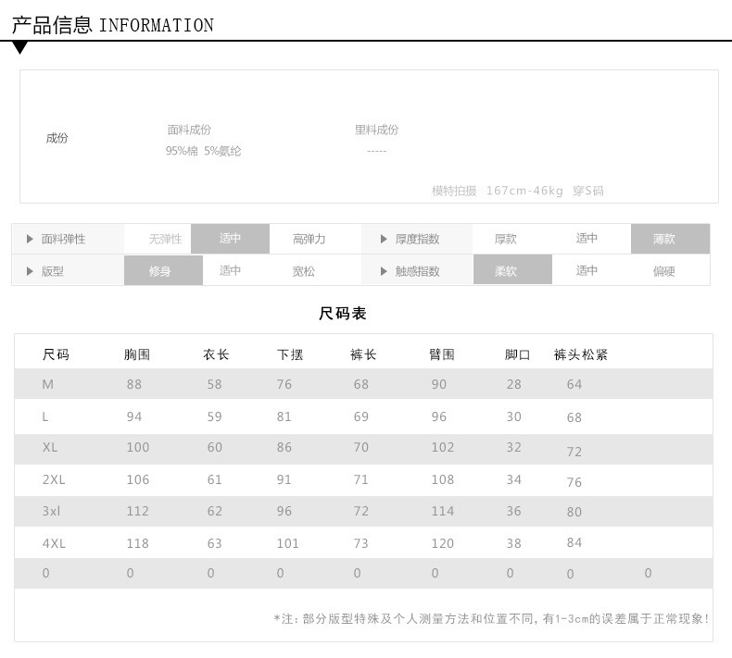Click the M size row label
Screen dimensions: 732x658
pyautogui.click(x=47, y=384)
